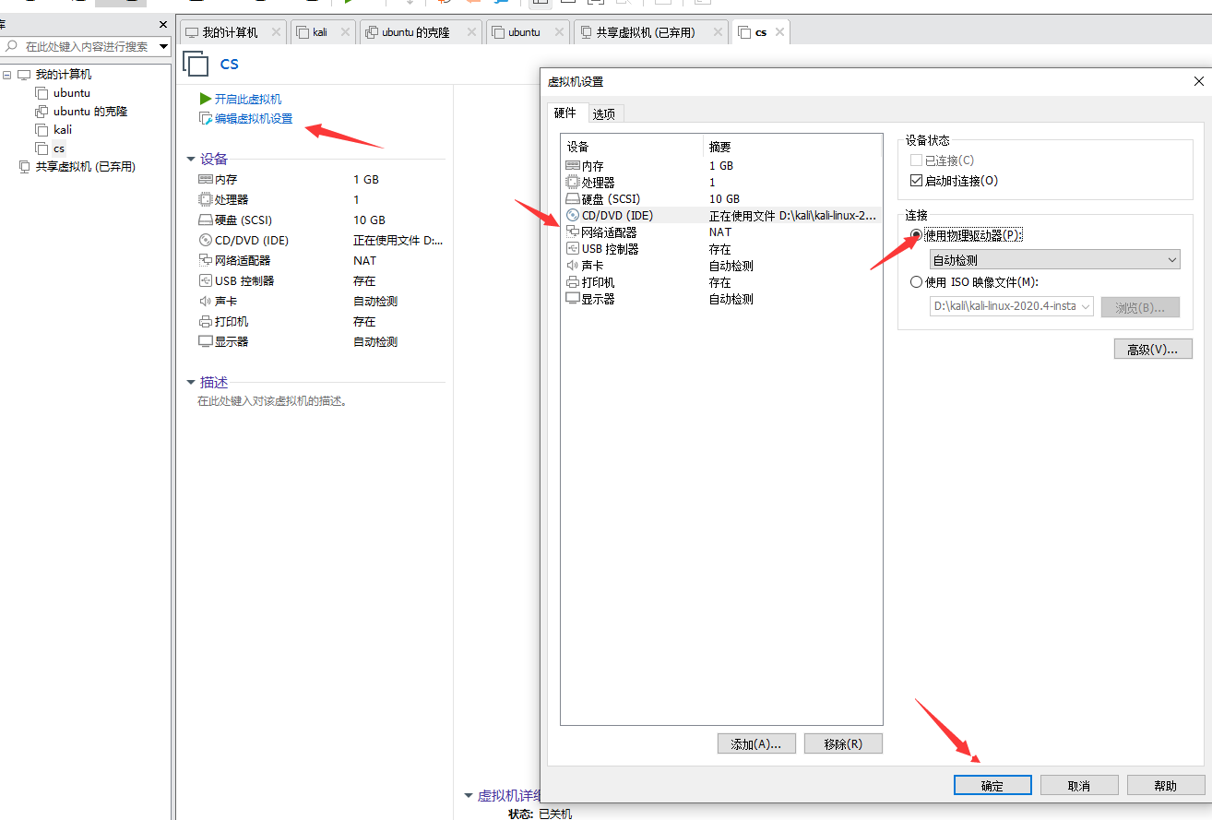1212x820 pixels.
Task: Click the 添加(A)... button to add hardware
Action: coord(755,744)
